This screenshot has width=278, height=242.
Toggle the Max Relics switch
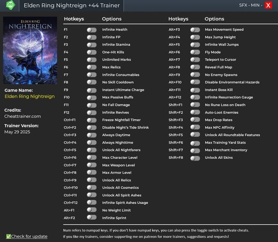[x=92, y=67]
